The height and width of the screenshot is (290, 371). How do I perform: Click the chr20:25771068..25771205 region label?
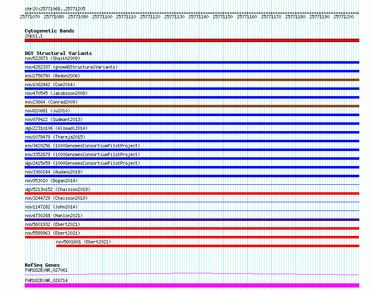[55, 9]
